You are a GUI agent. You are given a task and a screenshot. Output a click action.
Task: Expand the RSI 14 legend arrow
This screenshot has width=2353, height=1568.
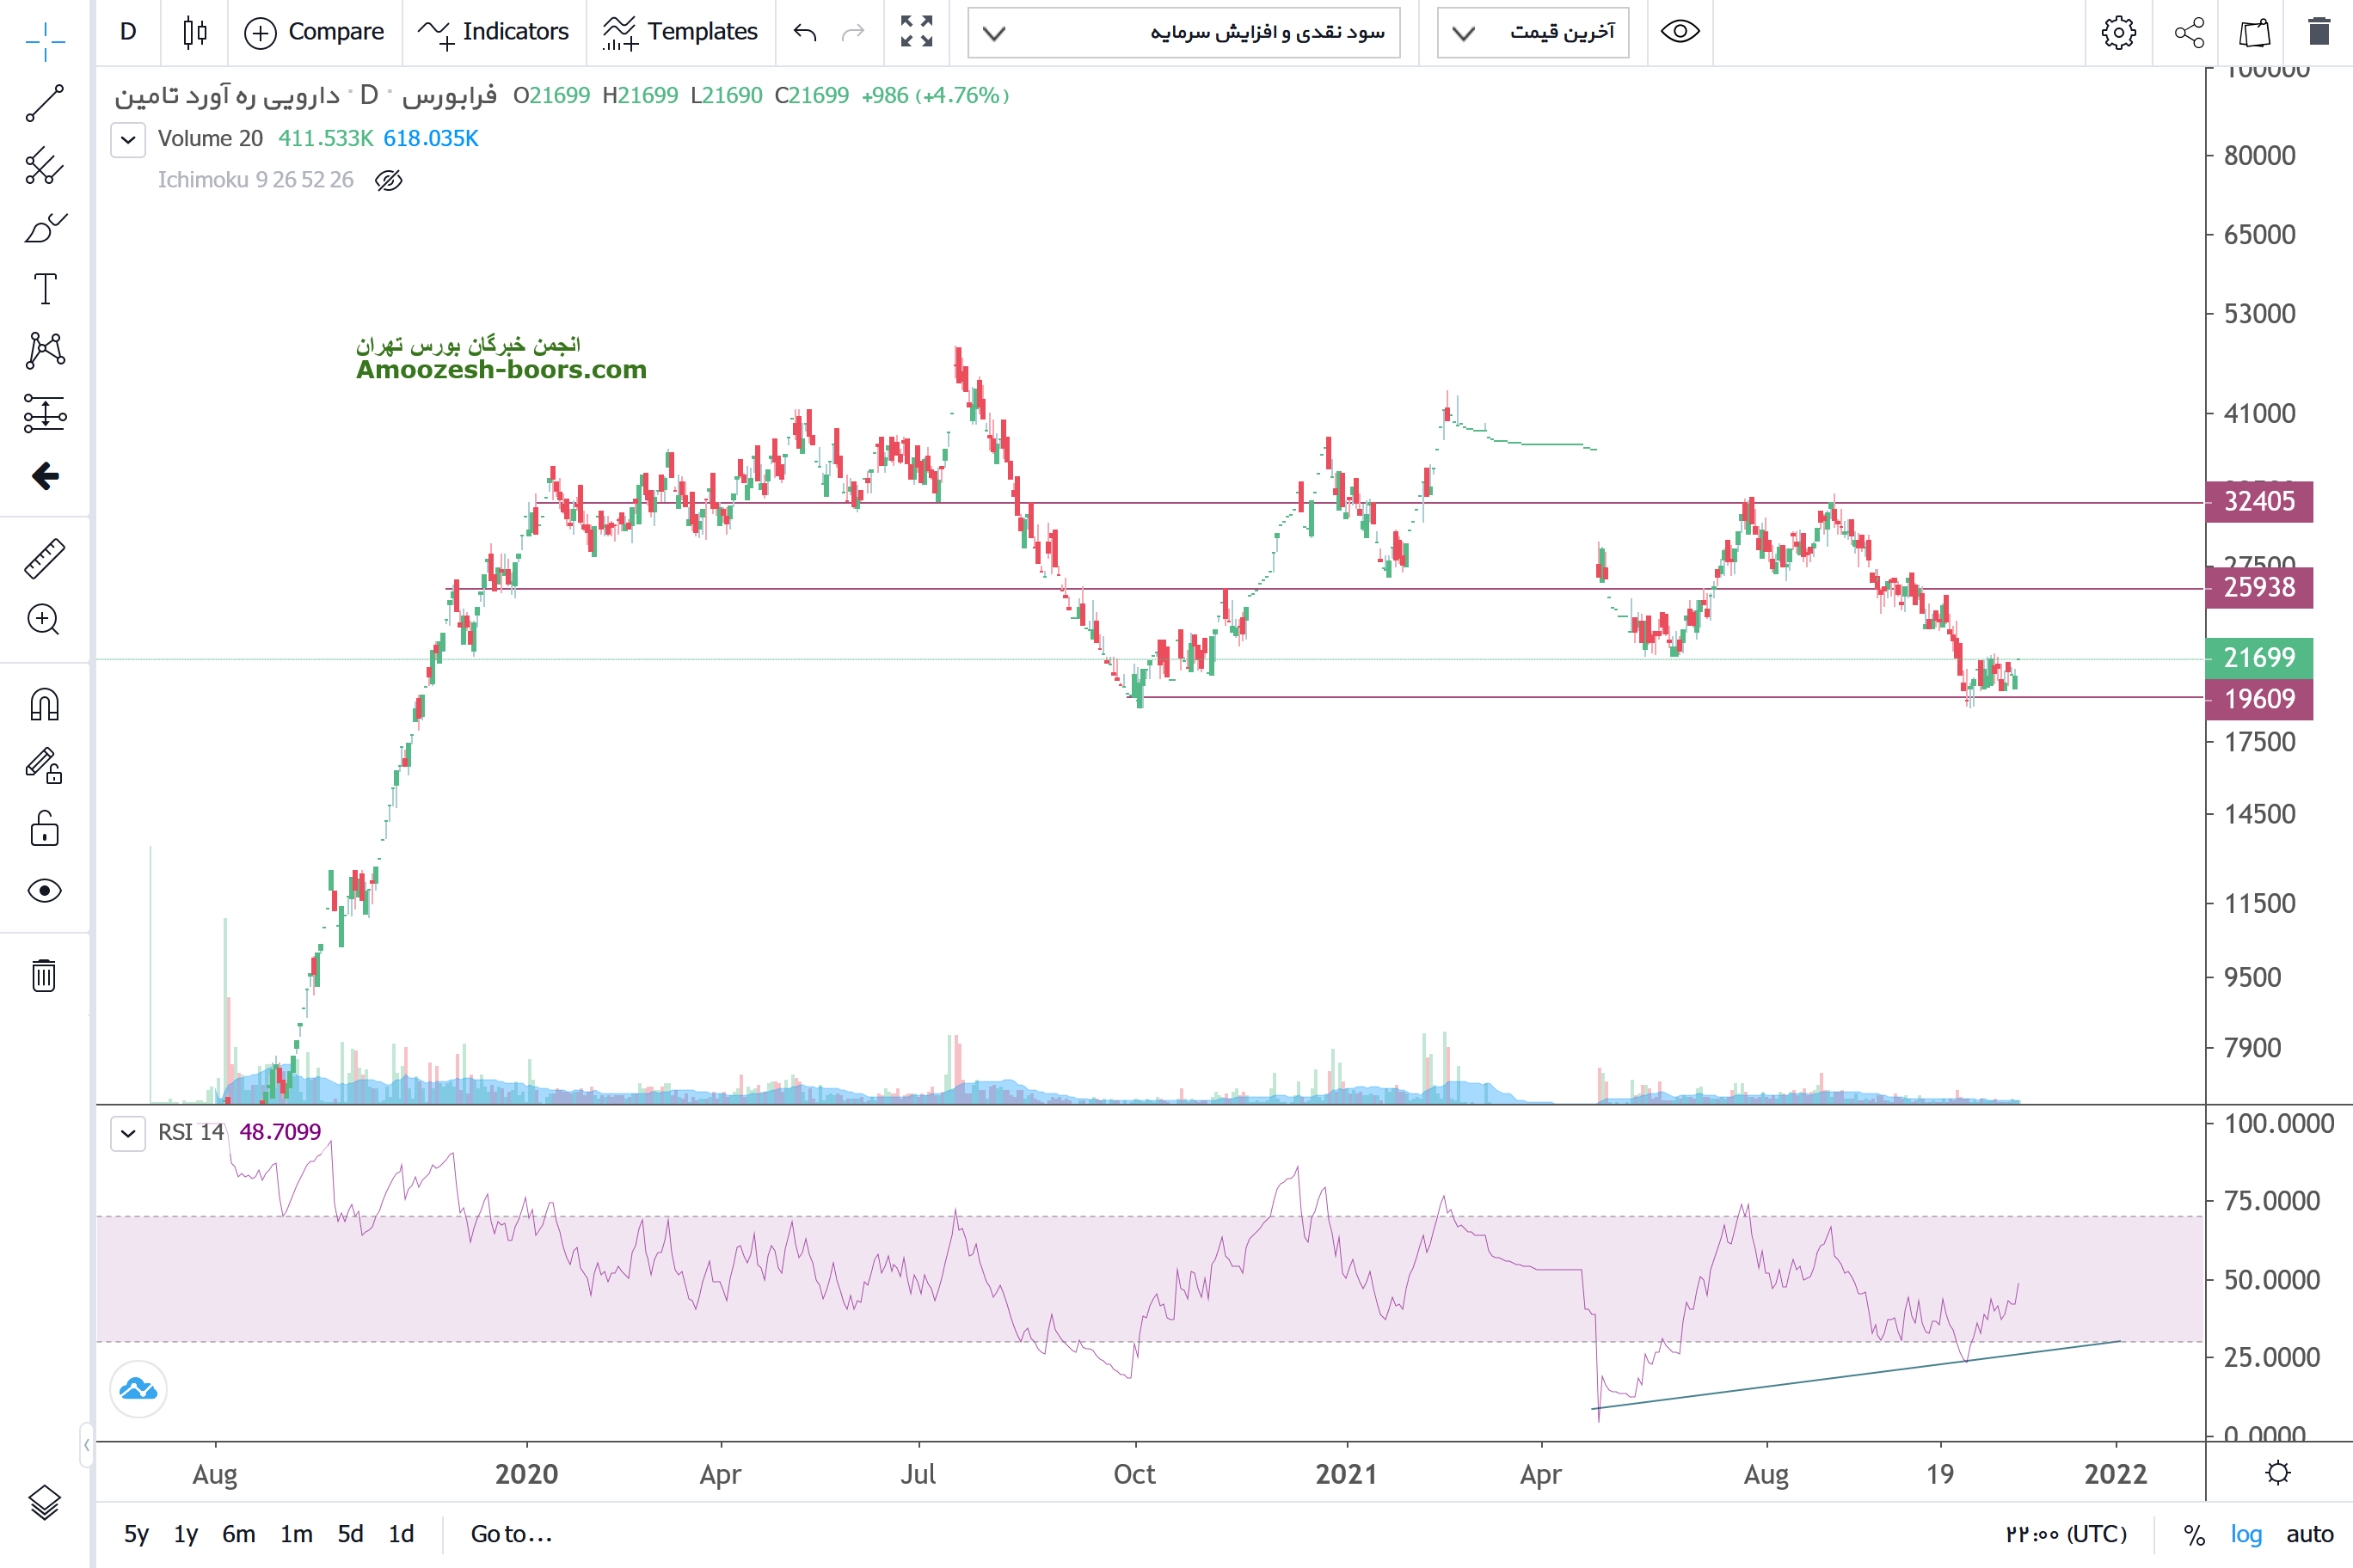(128, 1133)
